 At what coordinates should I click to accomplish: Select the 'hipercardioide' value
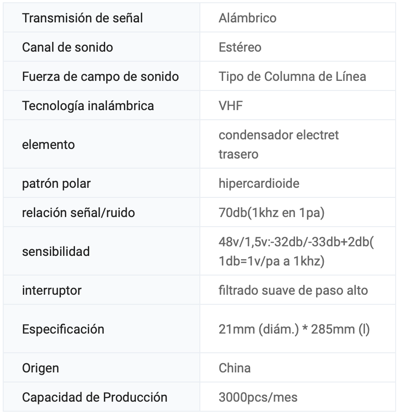tap(259, 184)
